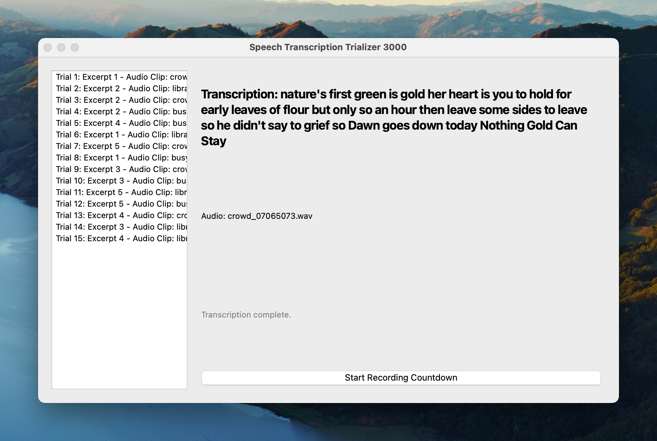Select Trial 10 from the trial list
The width and height of the screenshot is (657, 441).
coord(119,180)
